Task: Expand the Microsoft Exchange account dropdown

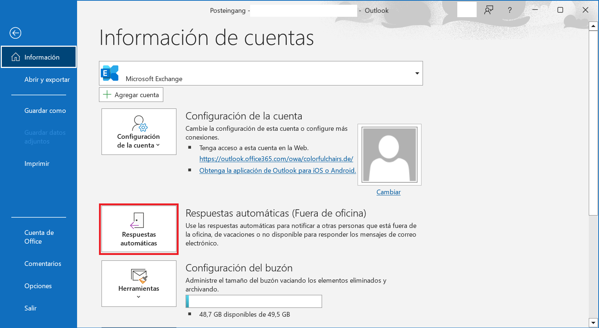Action: click(x=417, y=73)
